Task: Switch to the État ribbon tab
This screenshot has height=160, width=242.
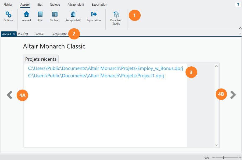Action: (x=40, y=5)
